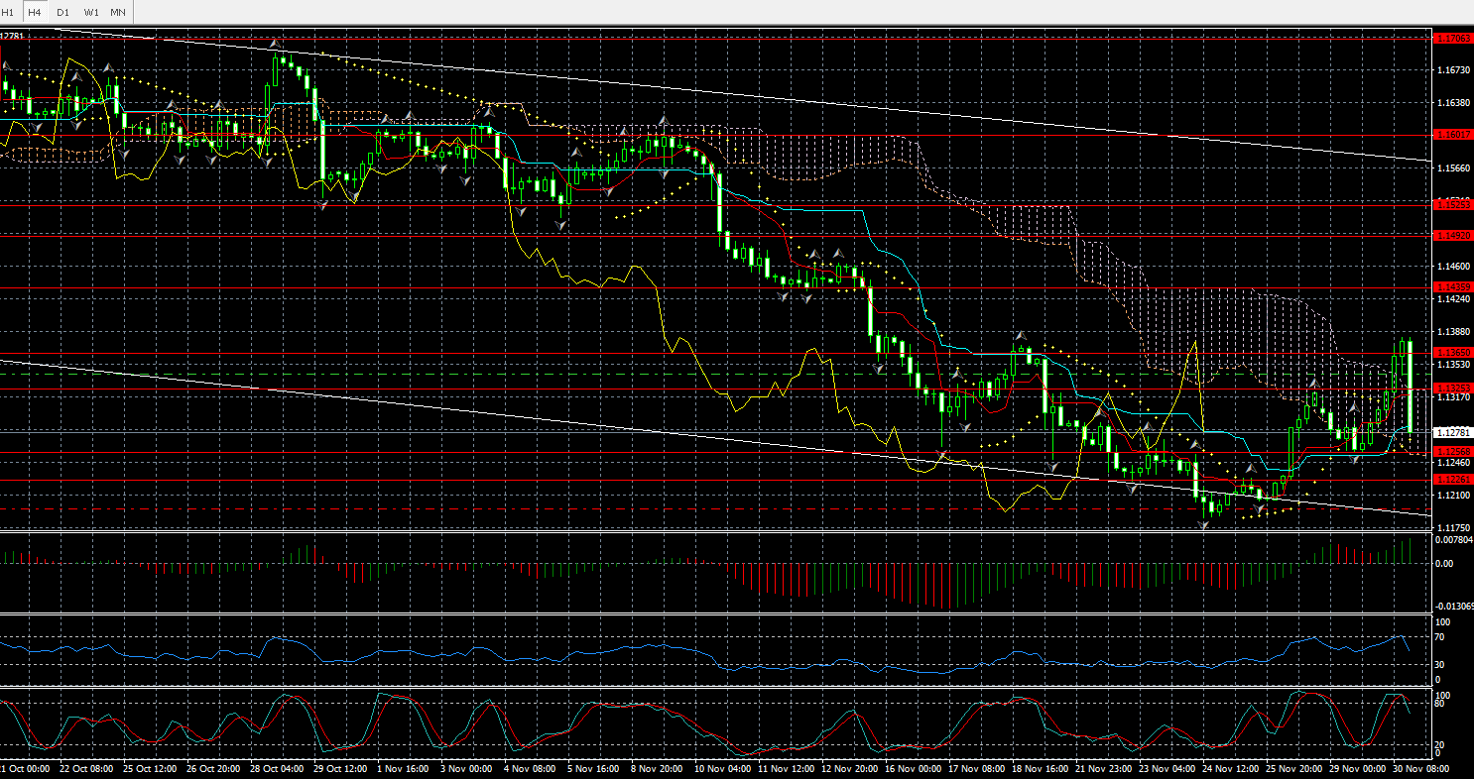The width and height of the screenshot is (1474, 779).
Task: Click the red 1.13253 price level label
Action: (x=1453, y=389)
